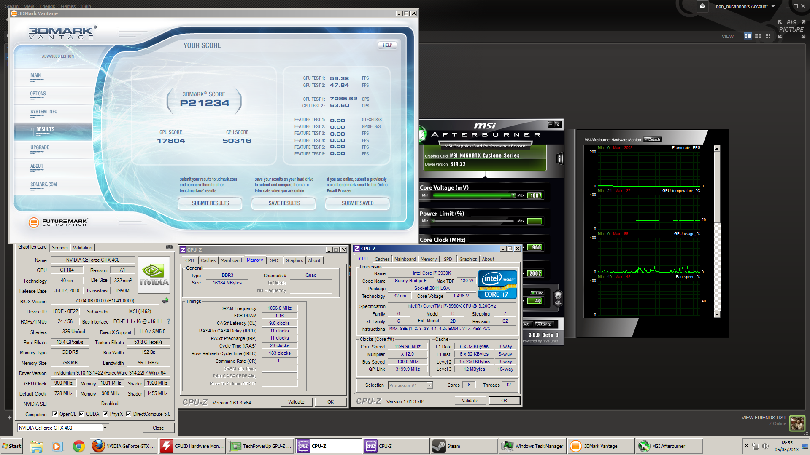Click the SUBMIT RESULTS button

[210, 203]
